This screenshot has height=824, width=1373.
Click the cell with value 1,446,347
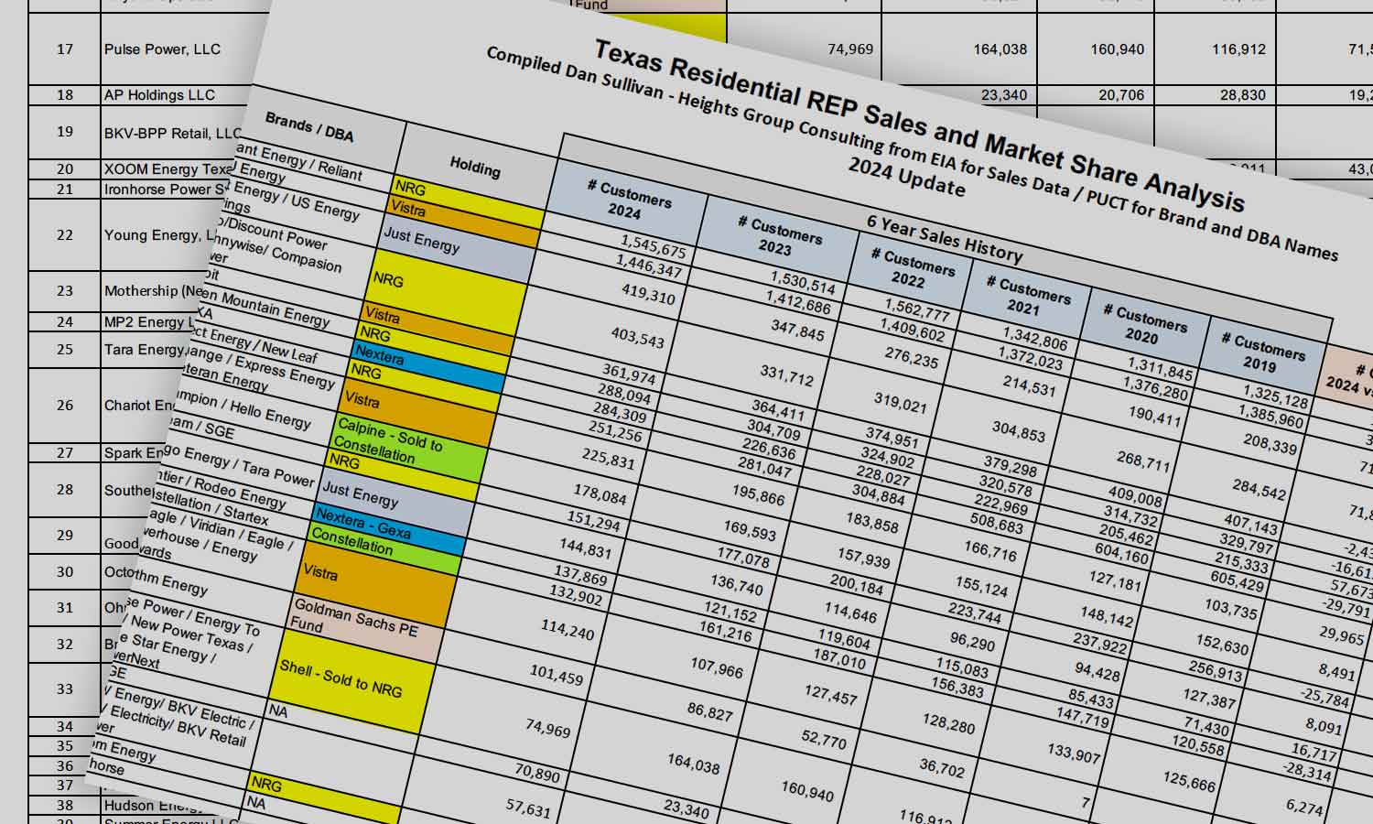coord(648,266)
